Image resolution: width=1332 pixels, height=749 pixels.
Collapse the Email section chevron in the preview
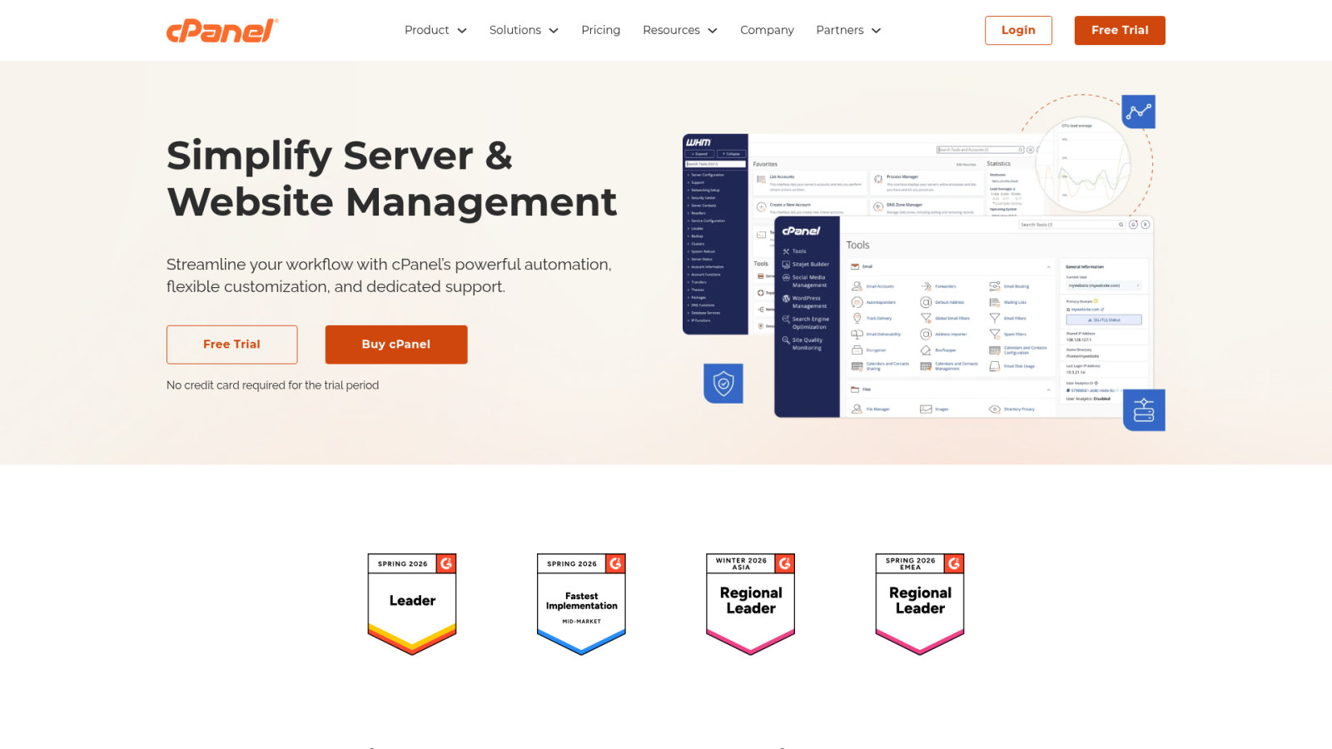tap(1048, 266)
